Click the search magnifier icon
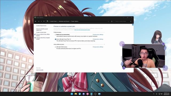The width and height of the screenshot is (171, 96). click(x=131, y=21)
